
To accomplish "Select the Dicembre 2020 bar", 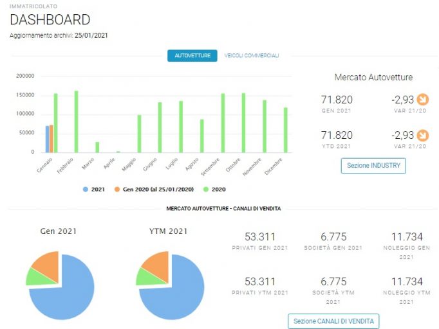I will (x=286, y=130).
